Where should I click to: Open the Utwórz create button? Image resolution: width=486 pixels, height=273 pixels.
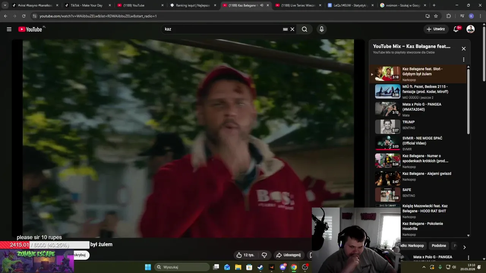pos(436,29)
